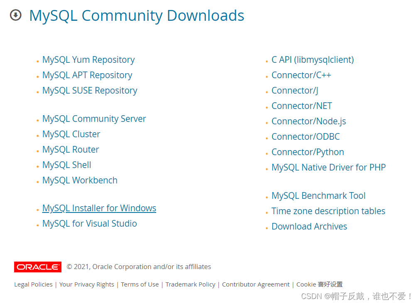Screen dimensions: 417x304
Task: Open the MySQL Shell link
Action: [x=67, y=165]
